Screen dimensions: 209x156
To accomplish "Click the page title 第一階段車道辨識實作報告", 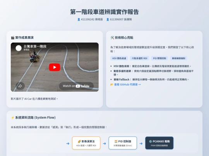I will click(x=104, y=12).
